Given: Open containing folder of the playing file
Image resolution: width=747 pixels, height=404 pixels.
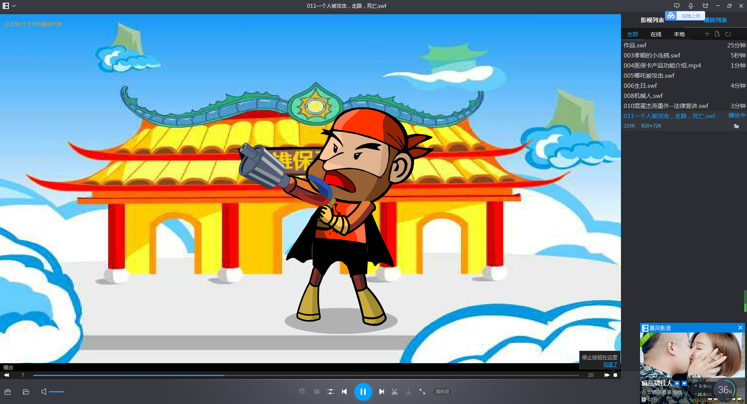Looking at the screenshot, I should point(736,126).
